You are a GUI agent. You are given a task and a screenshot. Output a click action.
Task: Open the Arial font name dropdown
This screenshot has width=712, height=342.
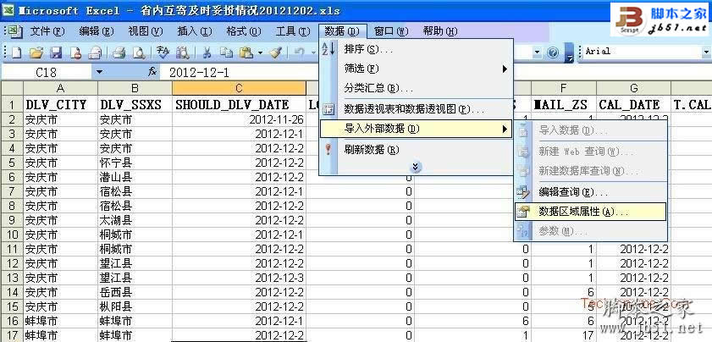pyautogui.click(x=705, y=52)
